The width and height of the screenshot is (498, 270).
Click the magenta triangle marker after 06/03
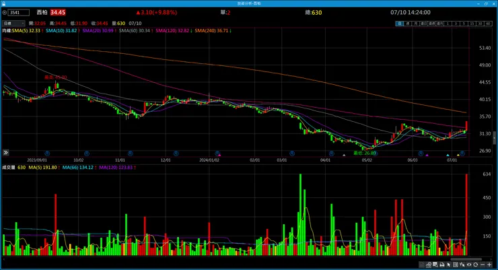click(x=427, y=155)
